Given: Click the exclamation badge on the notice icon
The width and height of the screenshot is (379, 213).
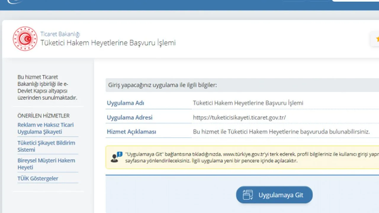Looking at the screenshot, I should (x=119, y=154).
